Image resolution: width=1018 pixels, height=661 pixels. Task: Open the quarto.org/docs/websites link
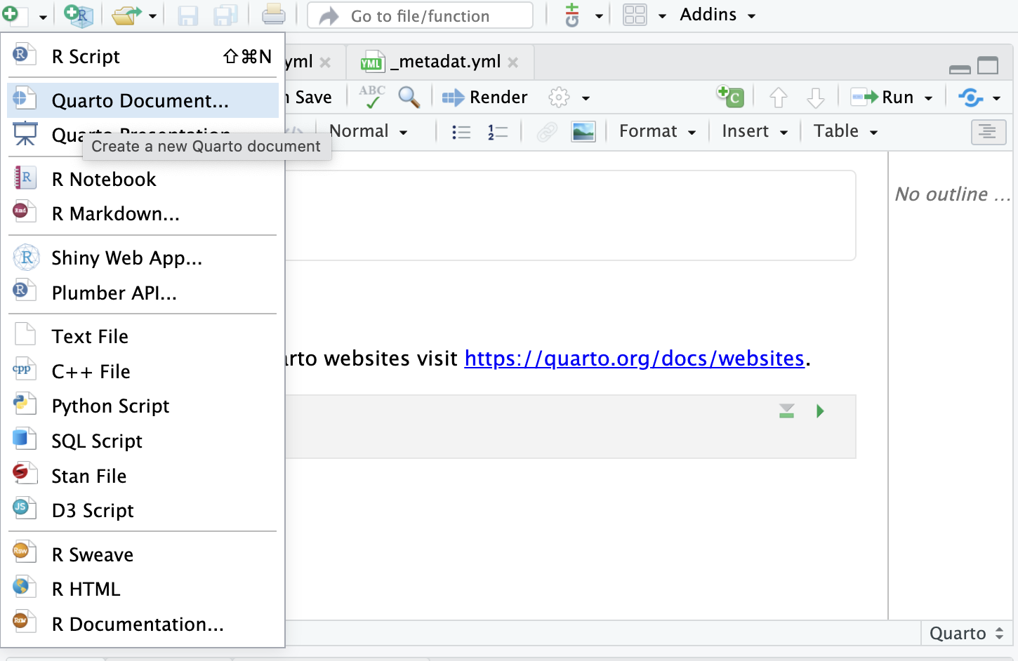tap(633, 359)
